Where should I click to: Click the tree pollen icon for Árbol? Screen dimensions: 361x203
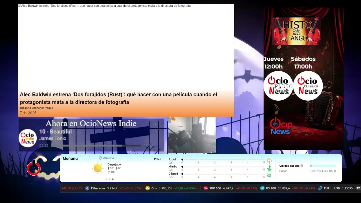(269, 161)
